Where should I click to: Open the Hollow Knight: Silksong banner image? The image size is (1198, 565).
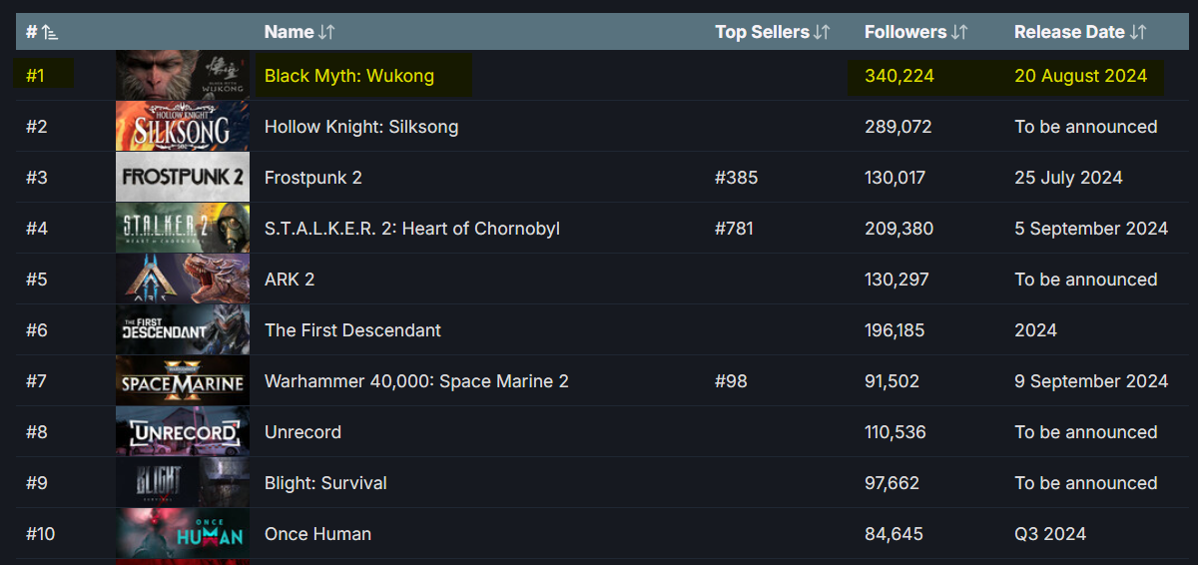click(x=183, y=127)
